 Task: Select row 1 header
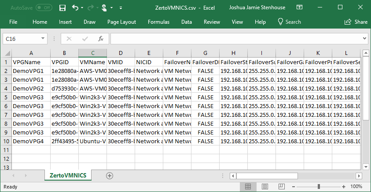(6, 62)
